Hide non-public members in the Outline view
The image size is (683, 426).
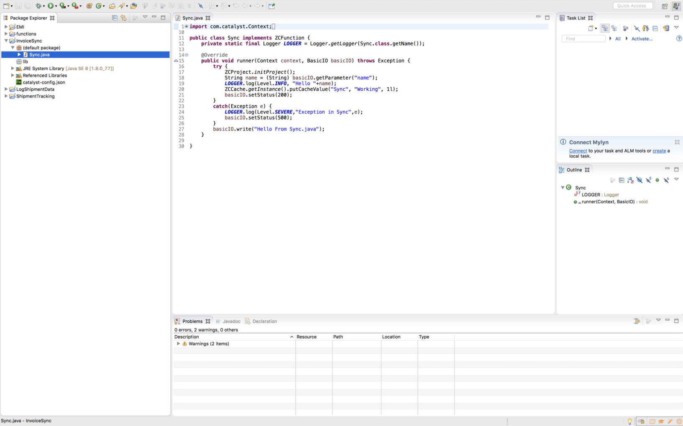click(657, 180)
